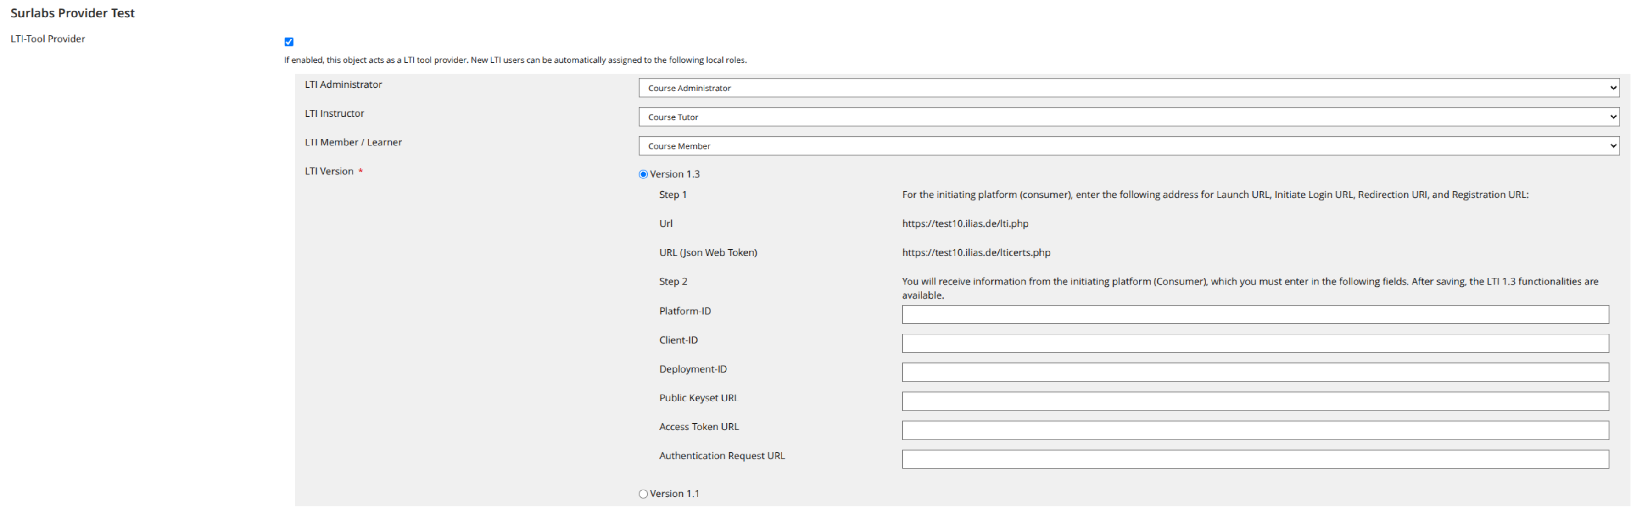Click the LTI-Tool Provider label
The image size is (1642, 518).
click(x=48, y=39)
